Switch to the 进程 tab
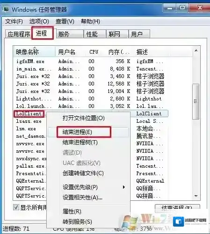 click(43, 33)
